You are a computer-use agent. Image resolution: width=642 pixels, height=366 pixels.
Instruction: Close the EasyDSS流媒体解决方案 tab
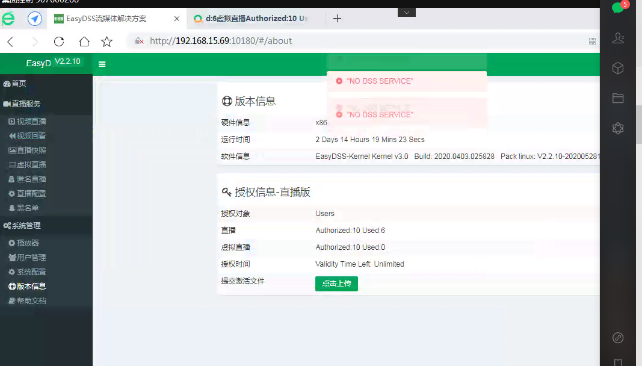pyautogui.click(x=176, y=19)
